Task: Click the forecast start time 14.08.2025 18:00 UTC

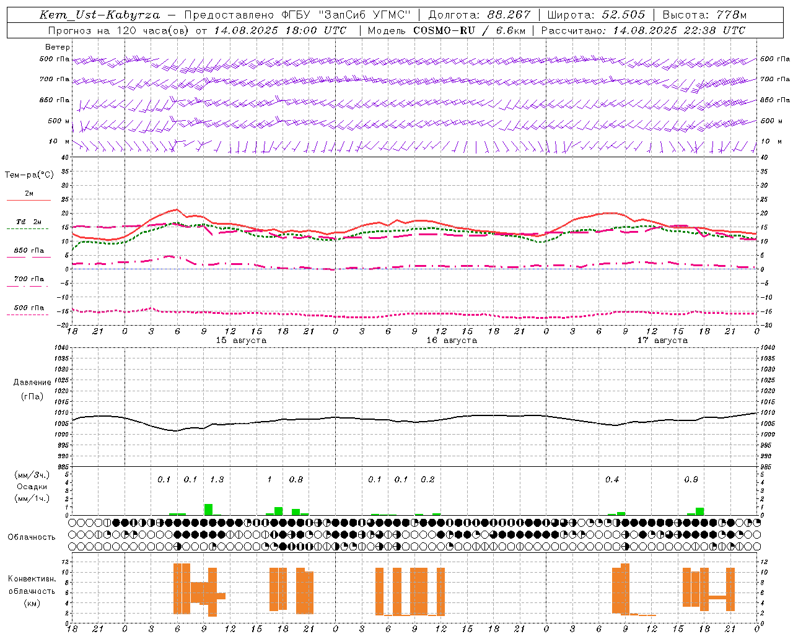Action: [x=280, y=30]
